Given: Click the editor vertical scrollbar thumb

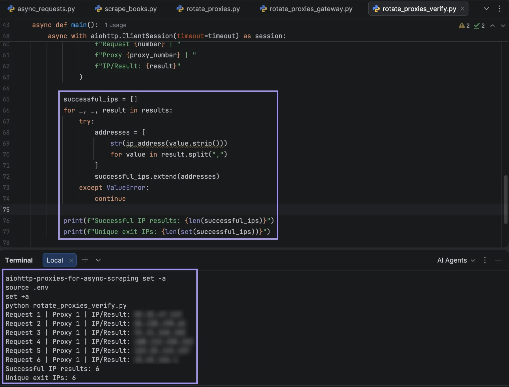Looking at the screenshot, I should (x=506, y=199).
